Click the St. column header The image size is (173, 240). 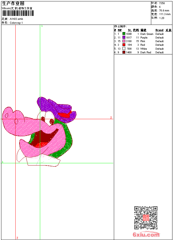coord(130,30)
